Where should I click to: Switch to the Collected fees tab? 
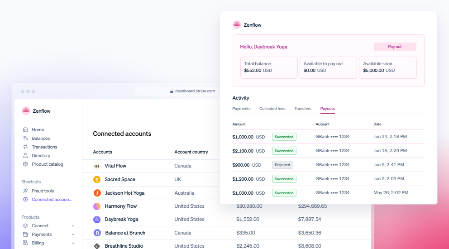click(272, 109)
